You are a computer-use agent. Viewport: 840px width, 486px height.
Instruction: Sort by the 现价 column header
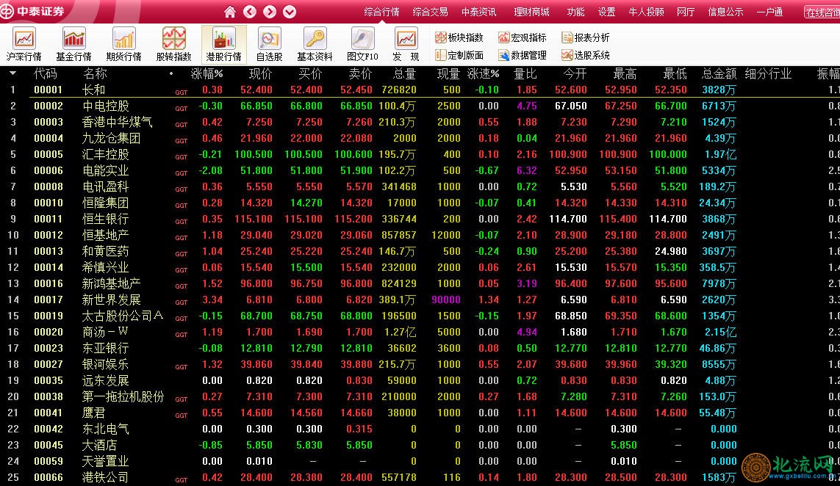pos(260,74)
